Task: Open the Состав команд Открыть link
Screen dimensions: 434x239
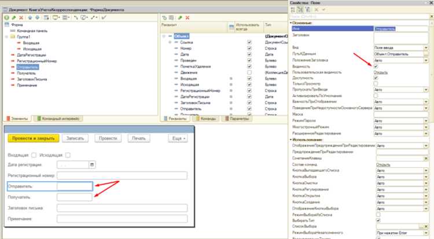Action: pyautogui.click(x=383, y=164)
